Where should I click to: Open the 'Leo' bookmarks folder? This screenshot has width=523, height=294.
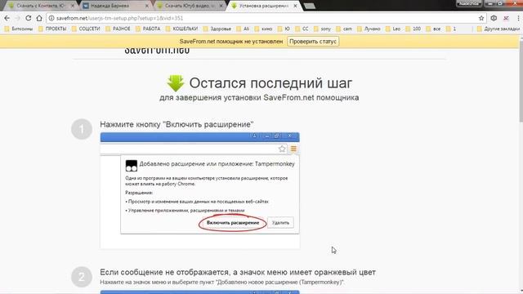coord(393,29)
